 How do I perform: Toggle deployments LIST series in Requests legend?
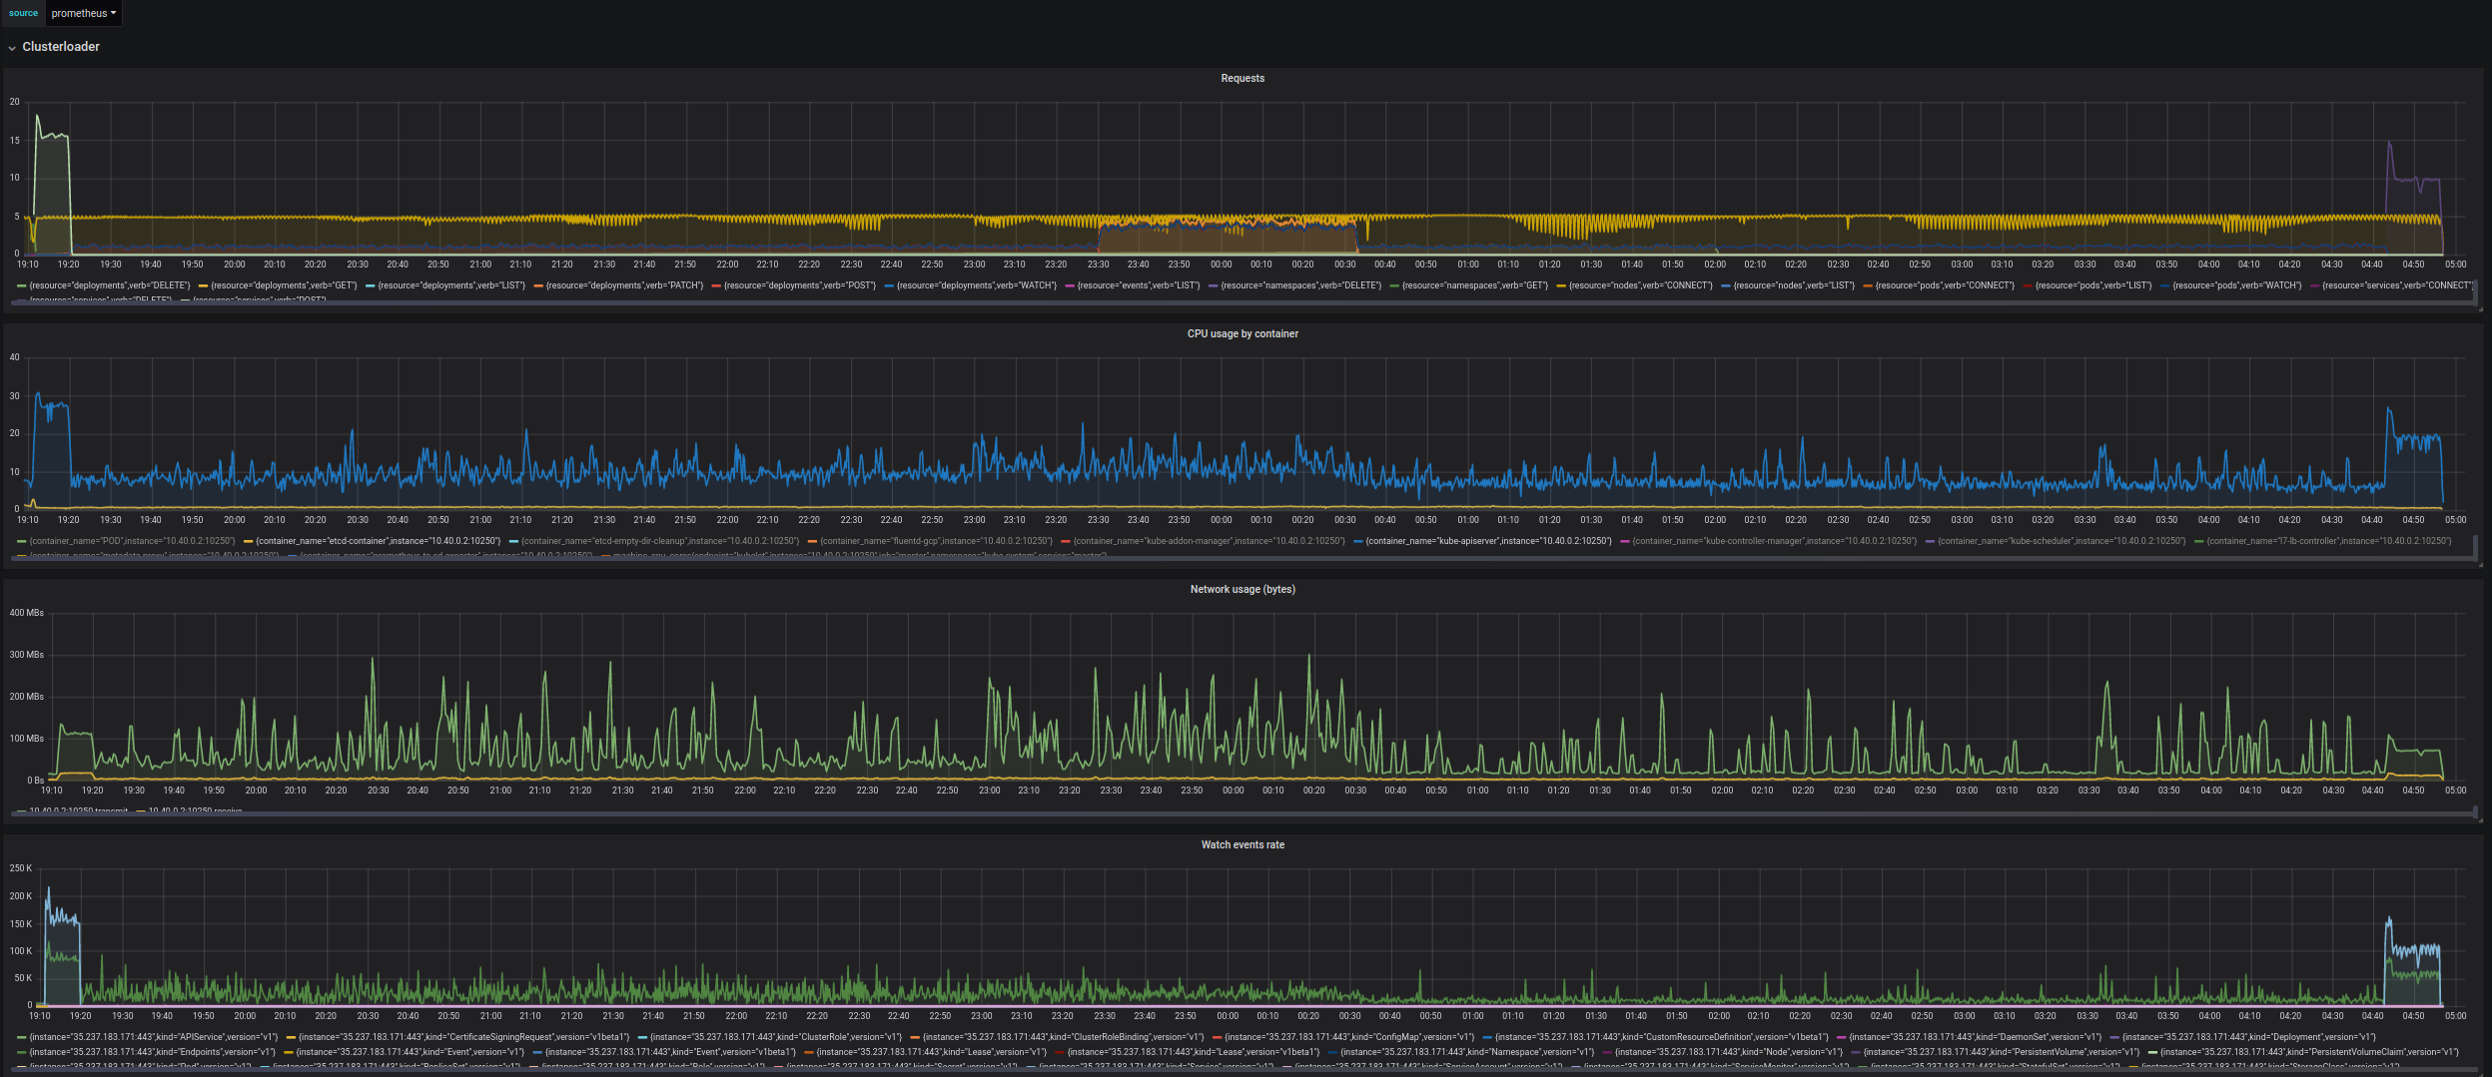pyautogui.click(x=451, y=285)
